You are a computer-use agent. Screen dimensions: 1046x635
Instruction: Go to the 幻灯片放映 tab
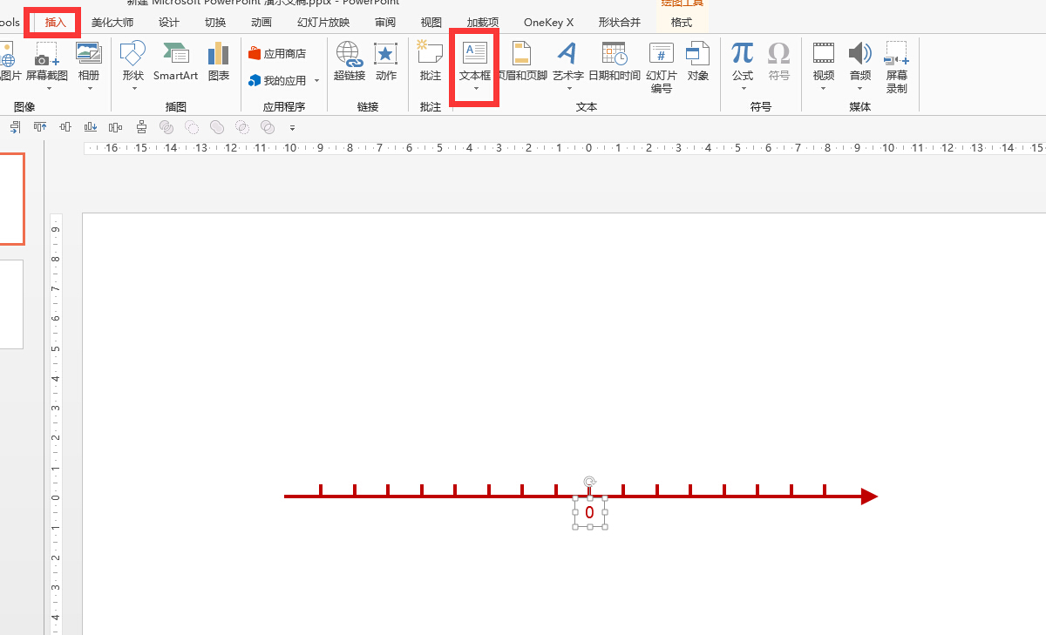323,23
